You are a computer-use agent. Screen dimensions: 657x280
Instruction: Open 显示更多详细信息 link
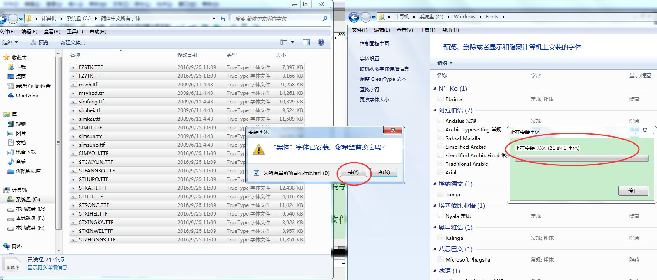point(49,268)
